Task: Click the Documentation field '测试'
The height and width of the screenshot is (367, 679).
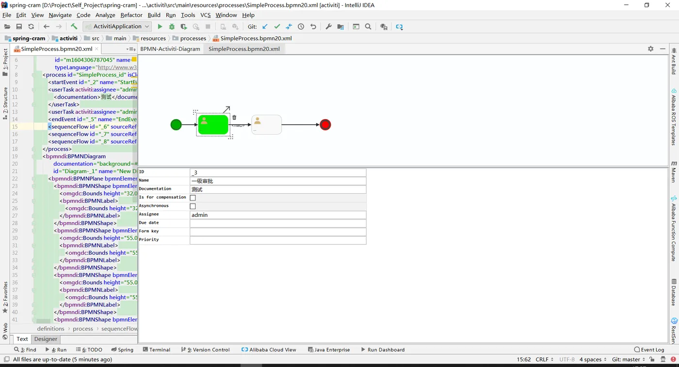Action: tap(278, 189)
